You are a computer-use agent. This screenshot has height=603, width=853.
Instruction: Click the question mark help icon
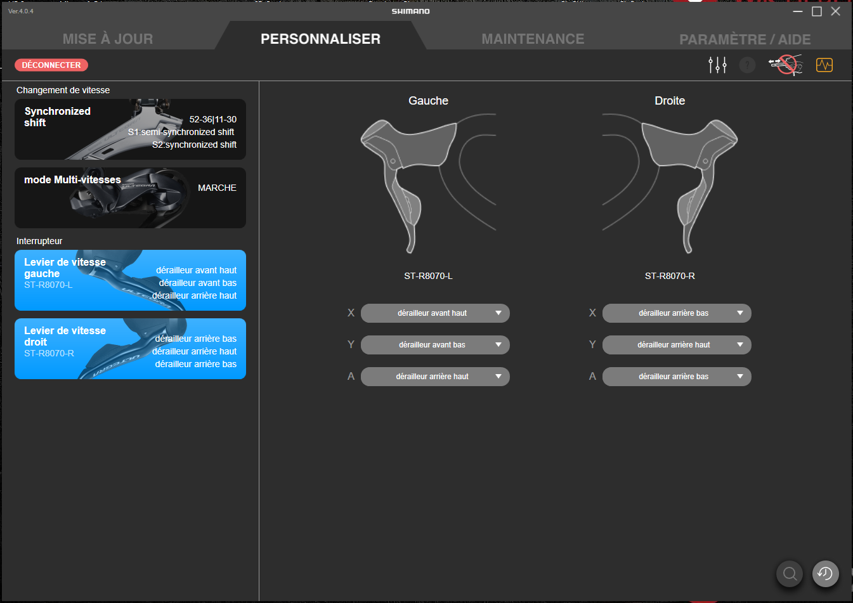pyautogui.click(x=748, y=65)
